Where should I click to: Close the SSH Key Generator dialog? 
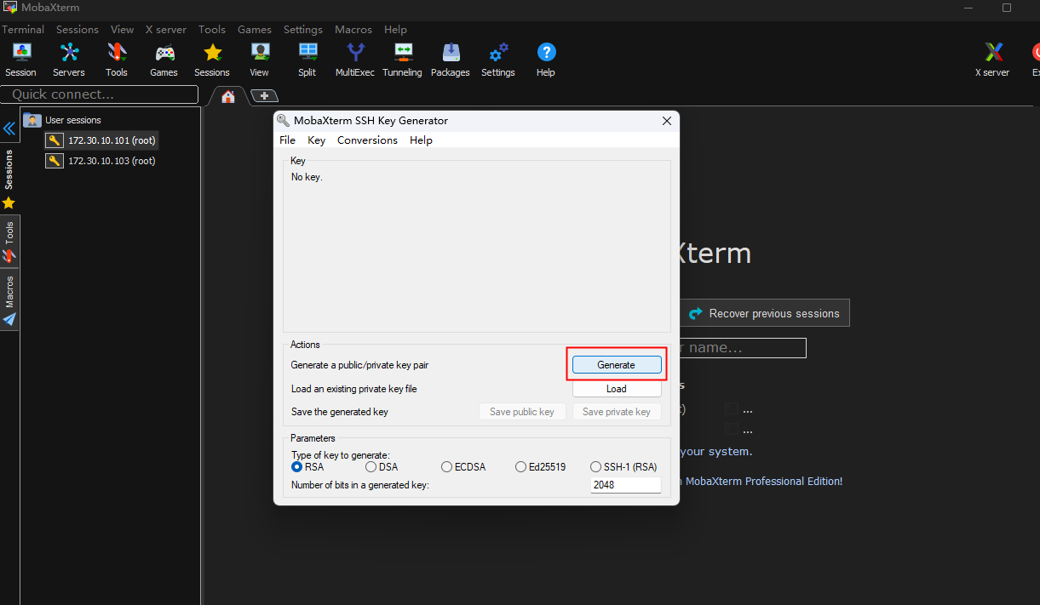667,121
